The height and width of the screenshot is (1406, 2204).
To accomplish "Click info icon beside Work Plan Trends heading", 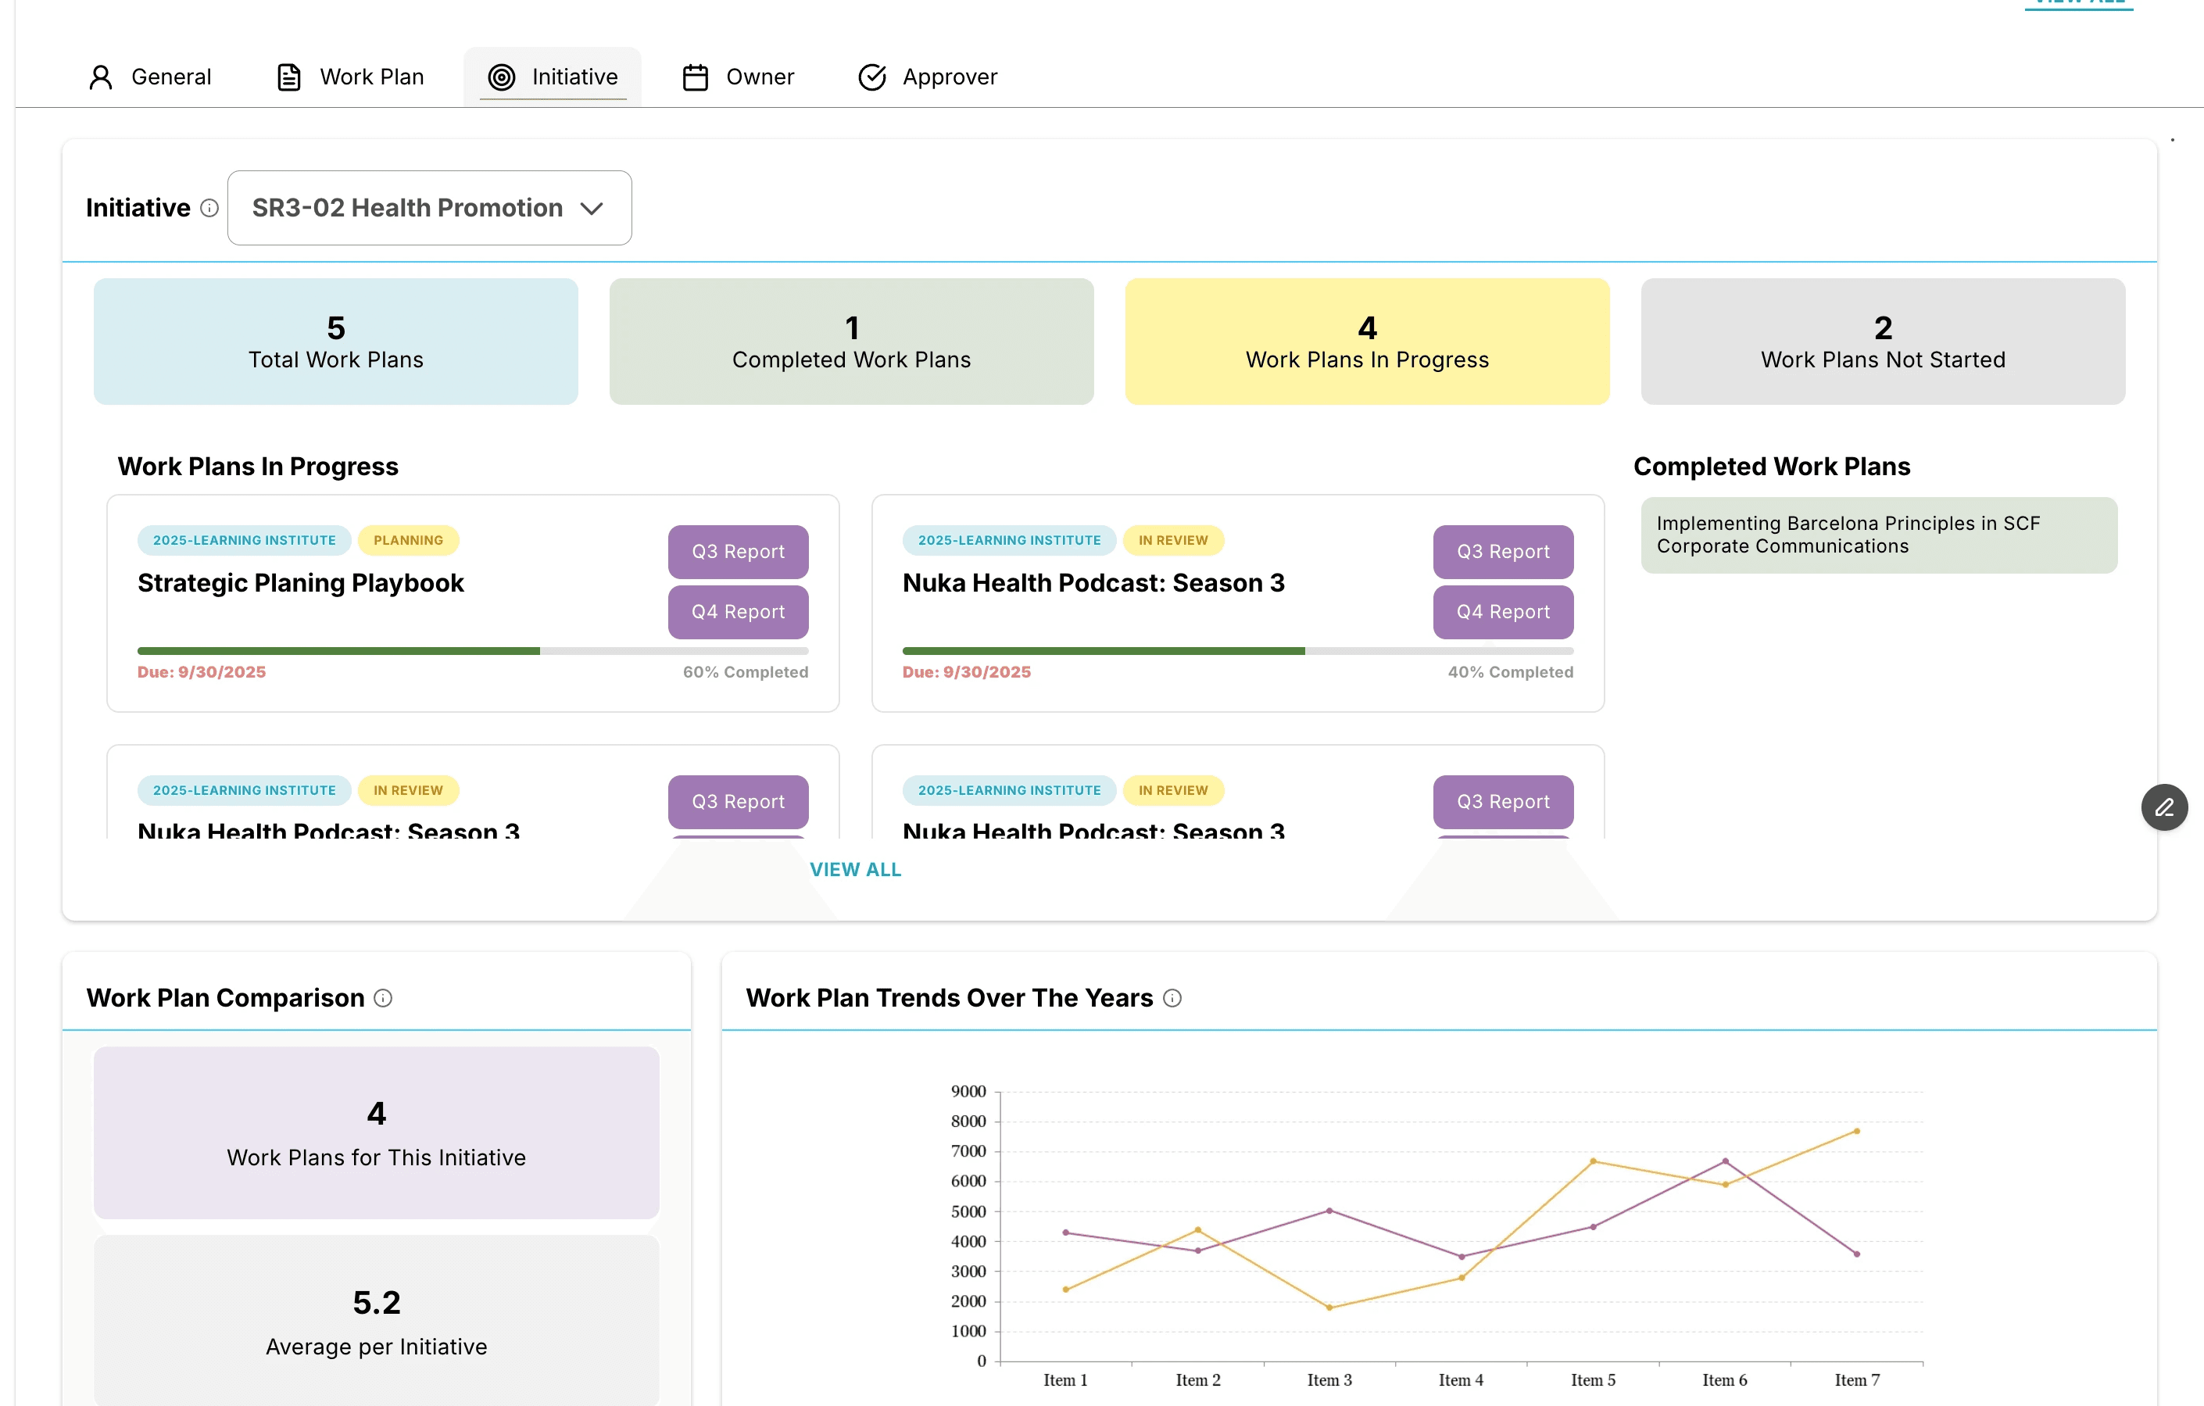I will [x=1172, y=998].
